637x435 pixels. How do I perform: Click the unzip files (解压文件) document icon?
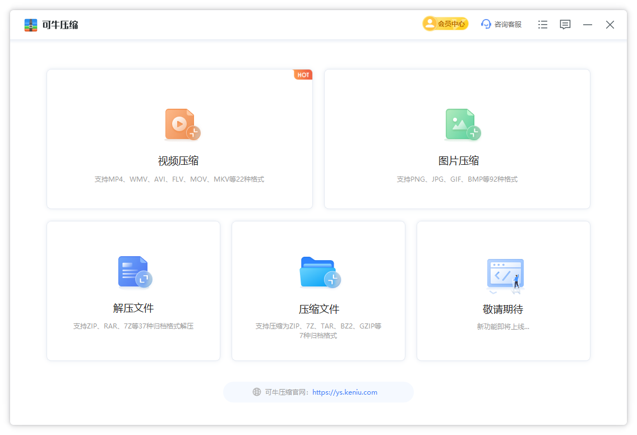tap(134, 271)
